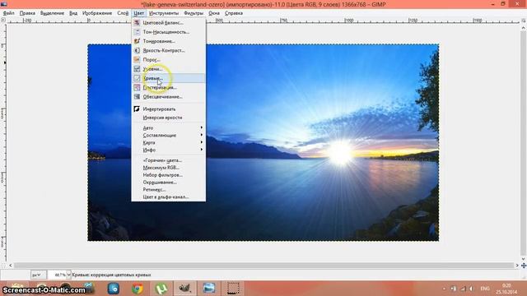This screenshot has width=527, height=296.
Task: Click the ruler origin corner button
Action: pyautogui.click(x=3, y=20)
